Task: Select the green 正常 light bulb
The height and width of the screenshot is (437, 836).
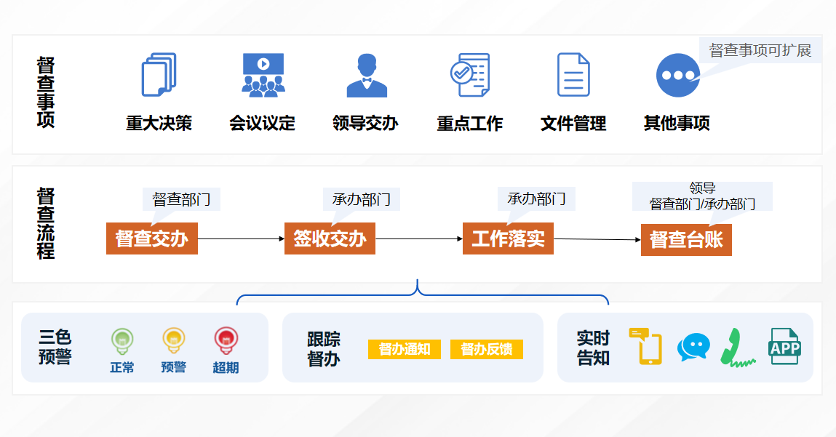Action: [122, 340]
